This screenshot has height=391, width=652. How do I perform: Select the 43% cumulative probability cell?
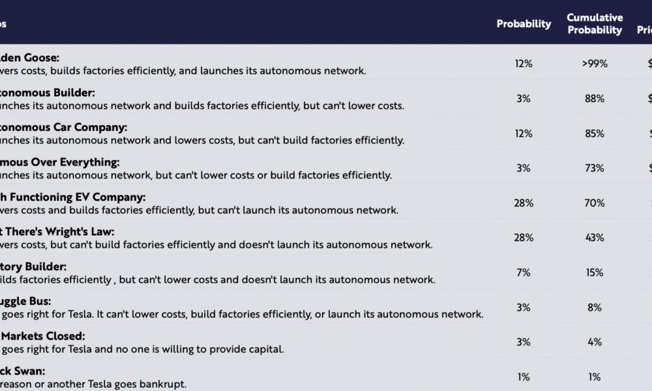595,238
